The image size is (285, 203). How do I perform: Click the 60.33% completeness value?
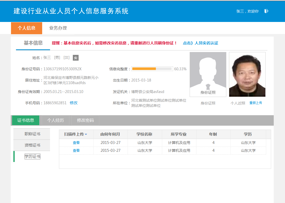point(180,69)
